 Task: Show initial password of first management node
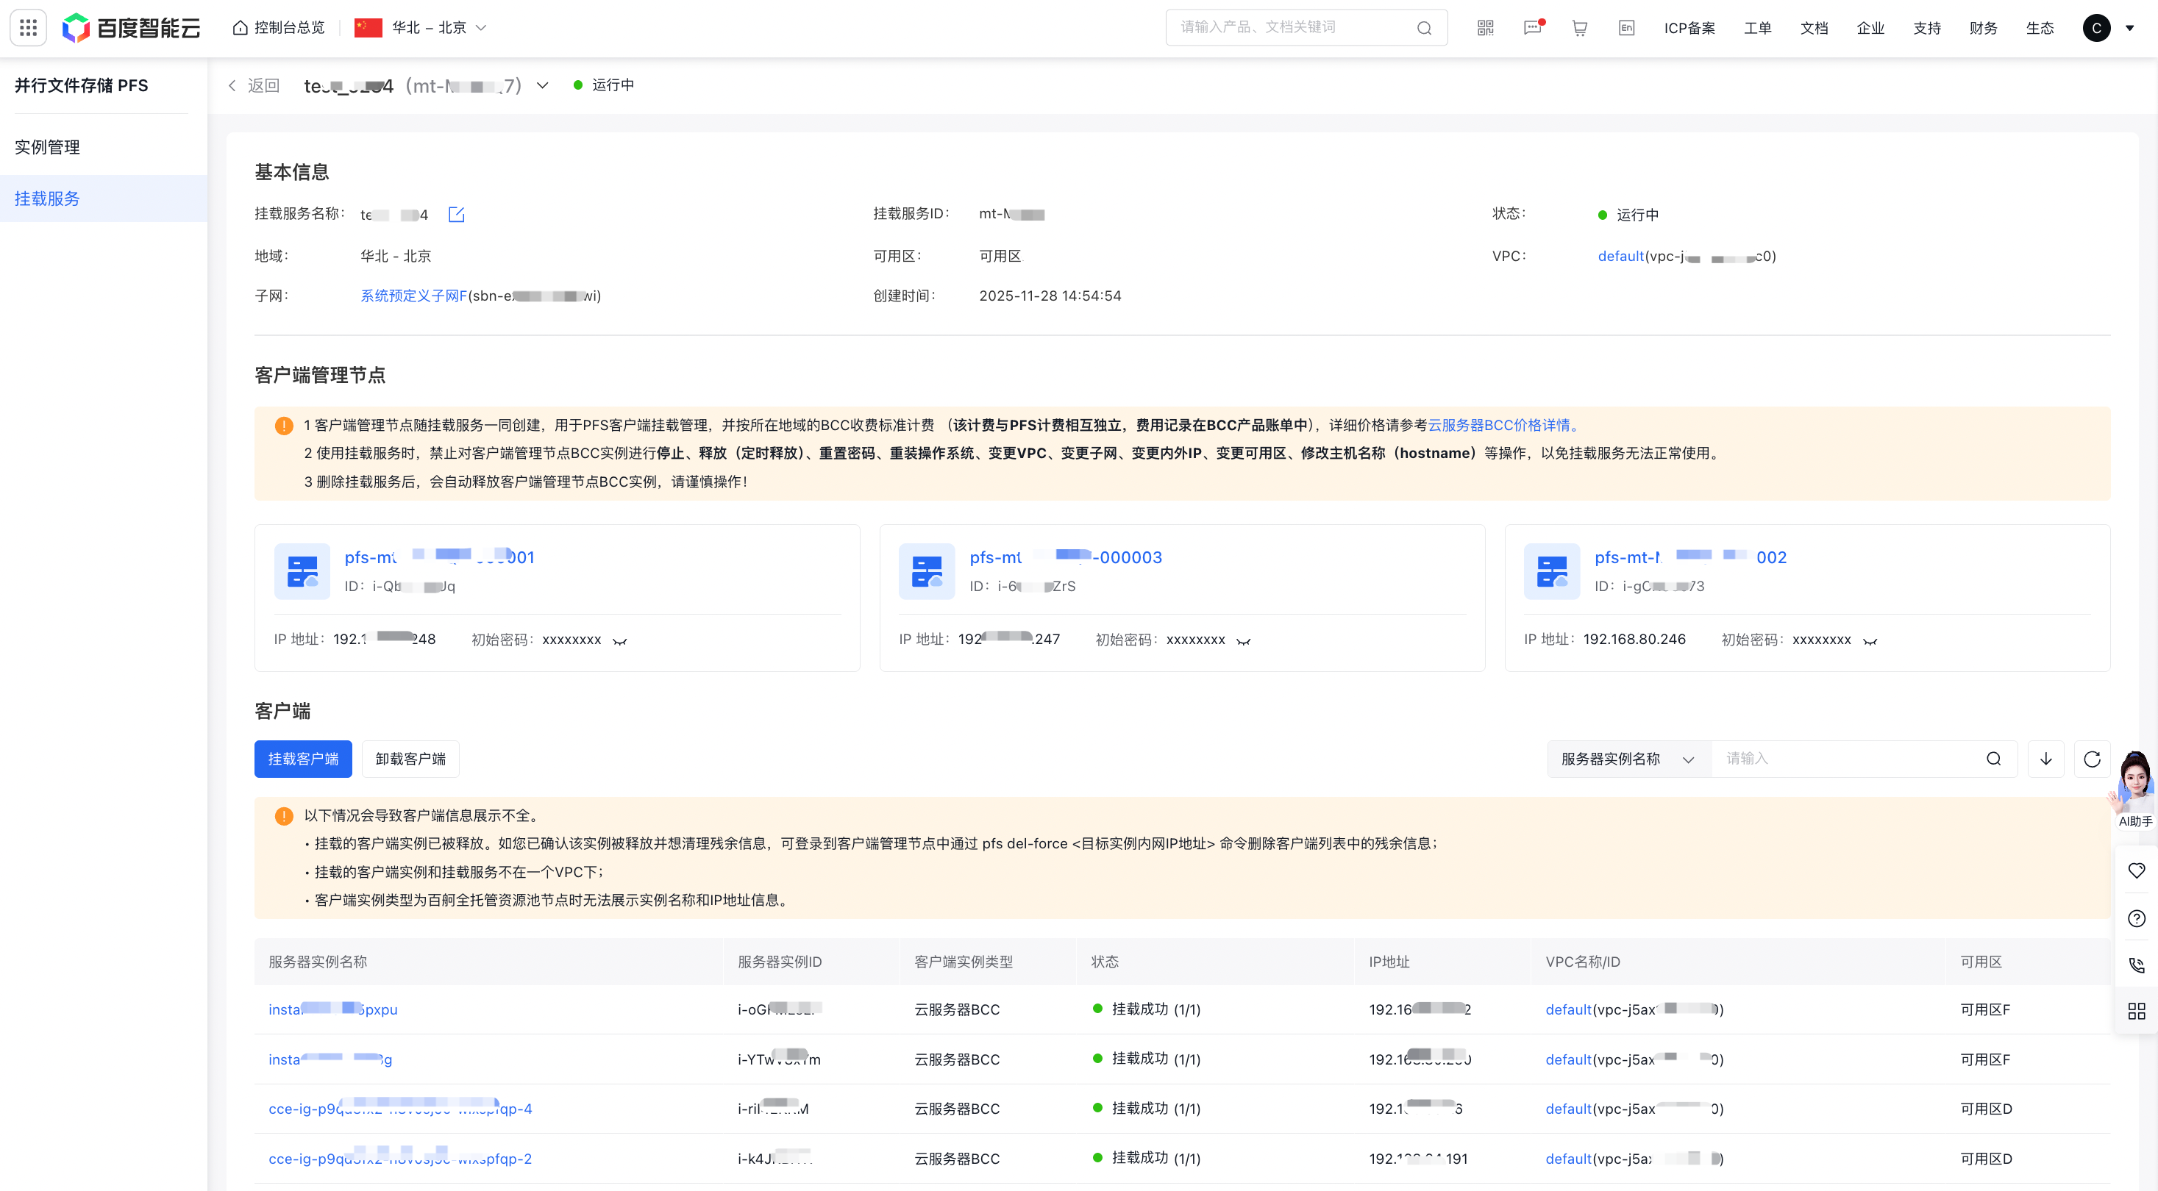pyautogui.click(x=619, y=641)
